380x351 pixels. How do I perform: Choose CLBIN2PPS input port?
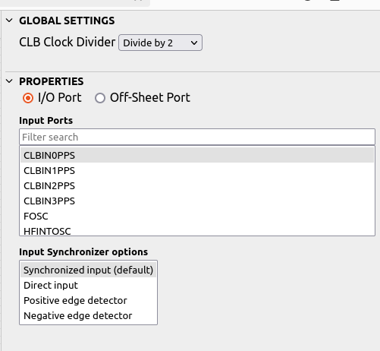coord(197,185)
